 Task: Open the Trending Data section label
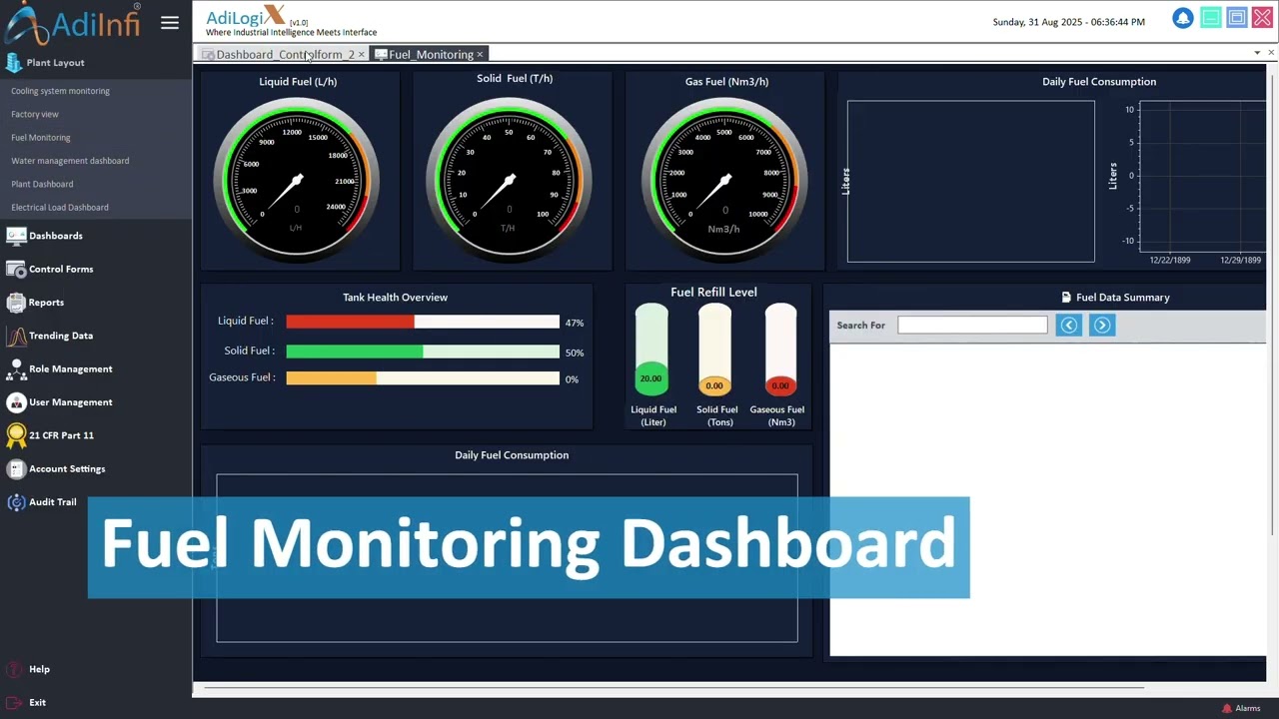click(x=61, y=336)
